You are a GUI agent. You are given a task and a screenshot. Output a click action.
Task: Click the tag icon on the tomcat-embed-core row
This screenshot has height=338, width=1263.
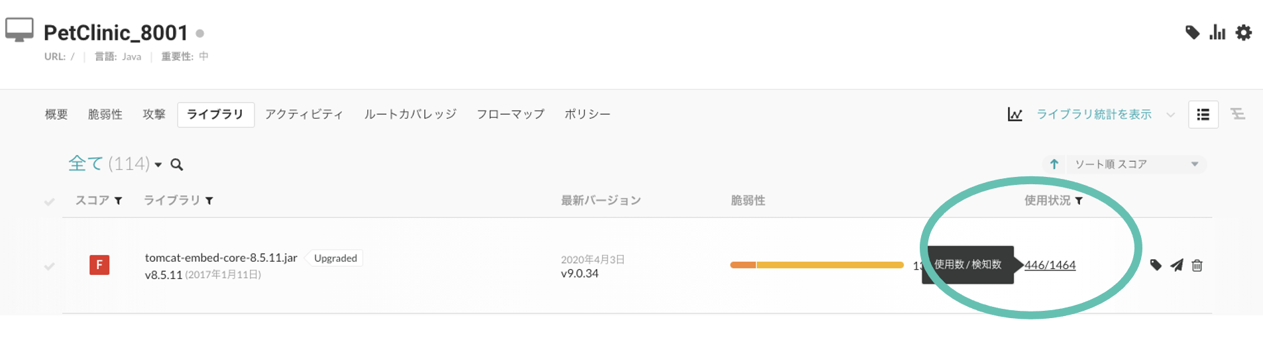pos(1156,265)
